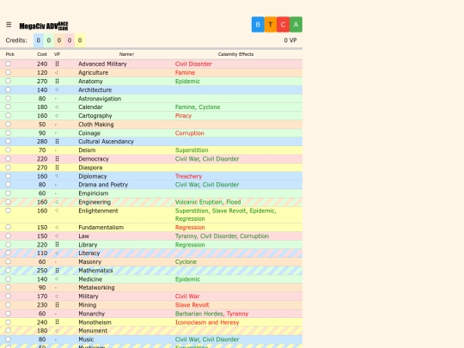Click the blue B button

coord(258,25)
